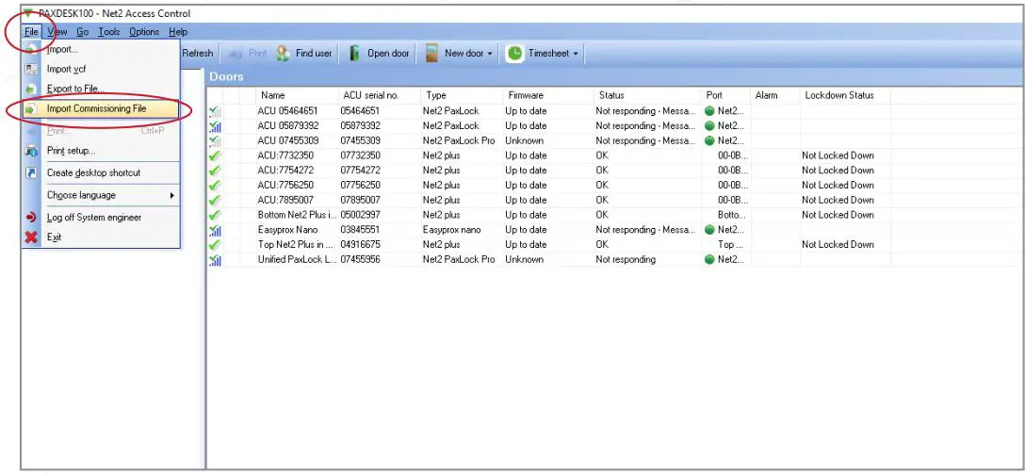This screenshot has height=474, width=1025.
Task: Choose Import... from File menu
Action: (101, 50)
